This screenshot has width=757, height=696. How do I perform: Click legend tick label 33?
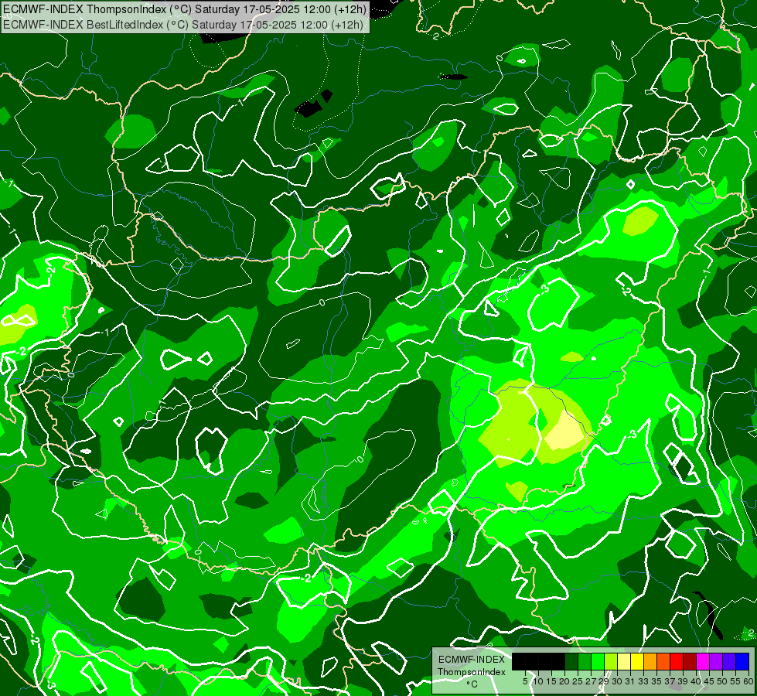point(644,681)
